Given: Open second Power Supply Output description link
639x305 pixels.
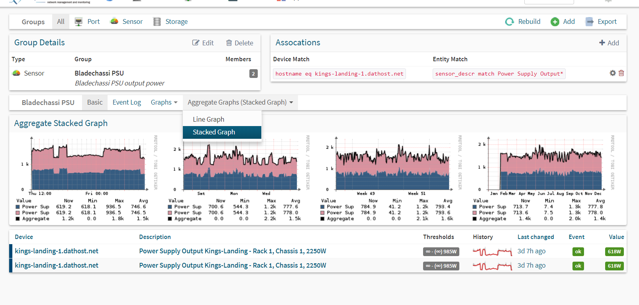Looking at the screenshot, I should [x=233, y=265].
